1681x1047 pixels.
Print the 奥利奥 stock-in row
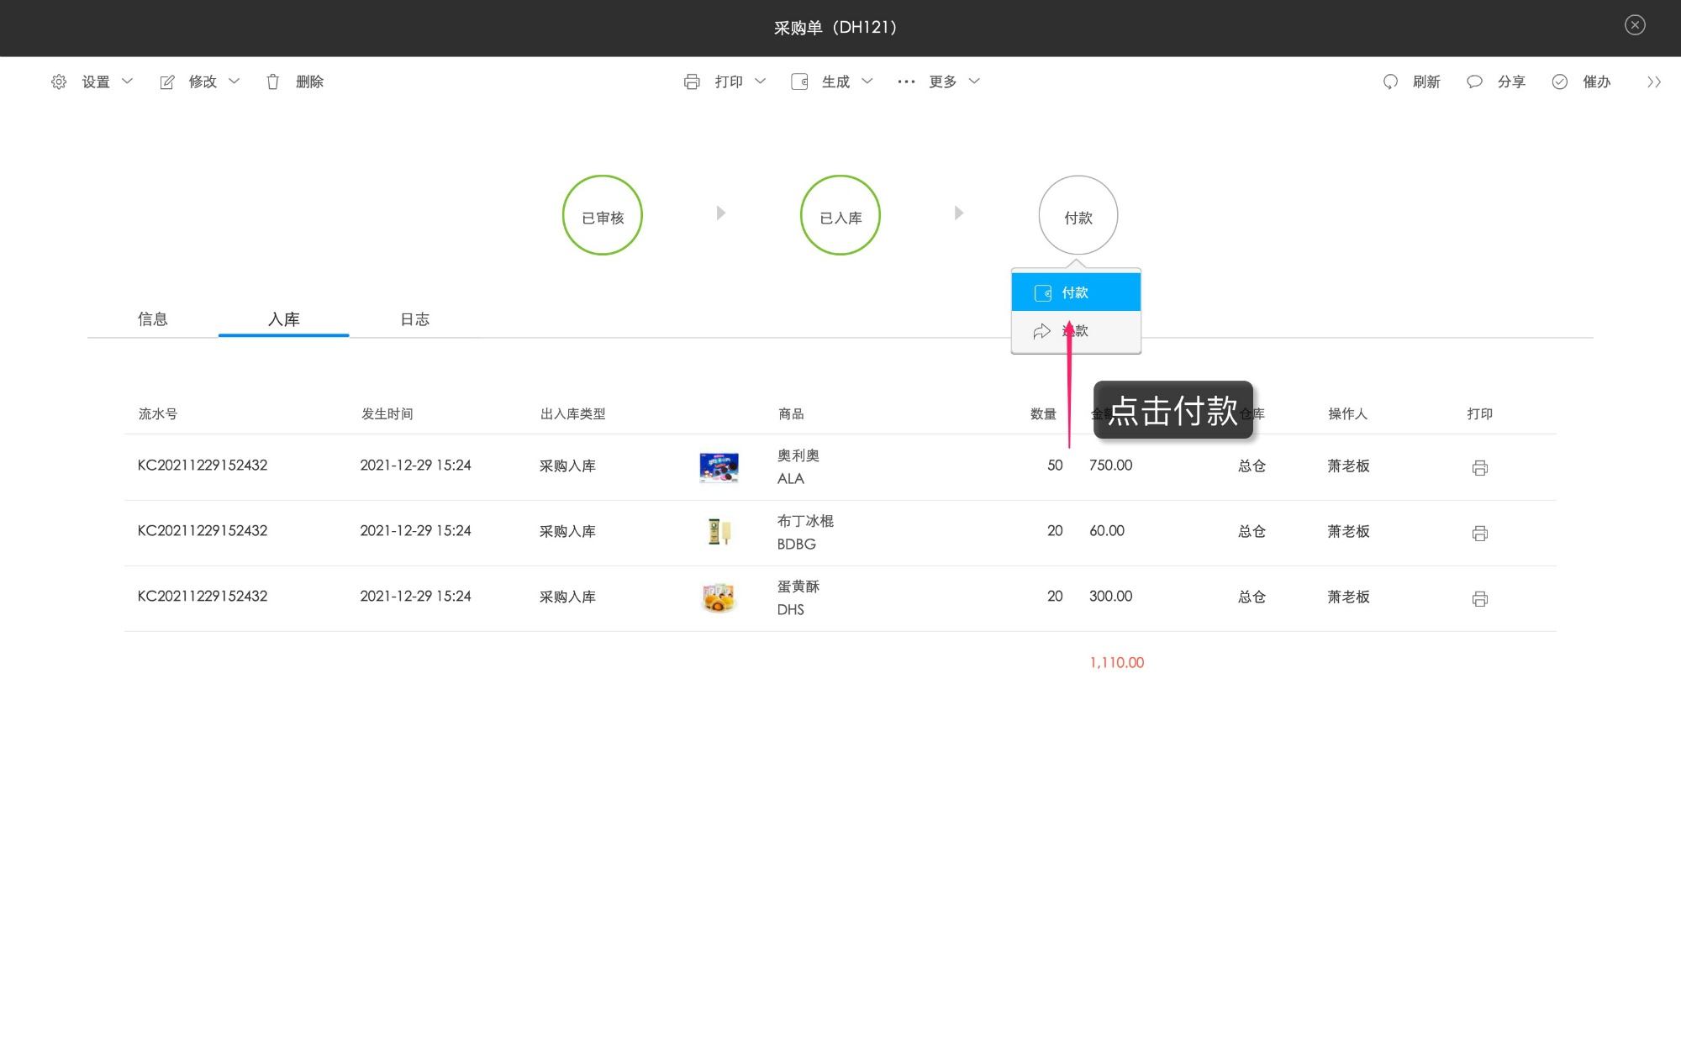1480,468
